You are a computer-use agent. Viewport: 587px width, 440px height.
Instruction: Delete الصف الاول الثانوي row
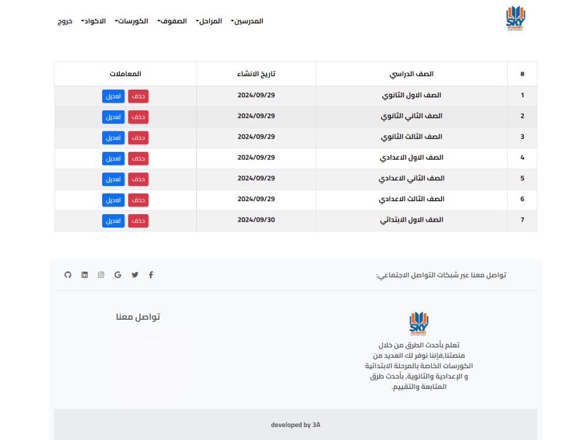[138, 96]
